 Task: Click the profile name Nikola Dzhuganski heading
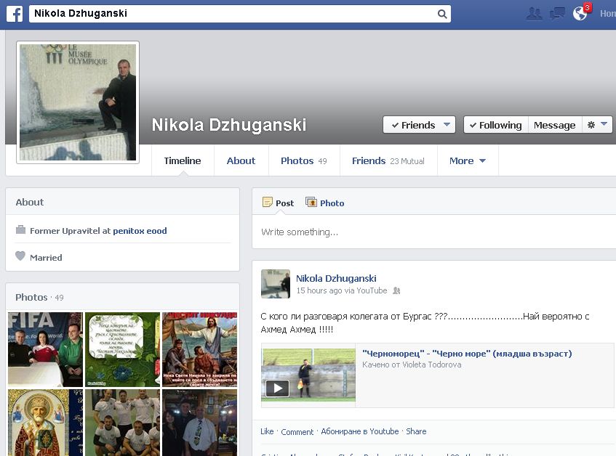(x=229, y=125)
